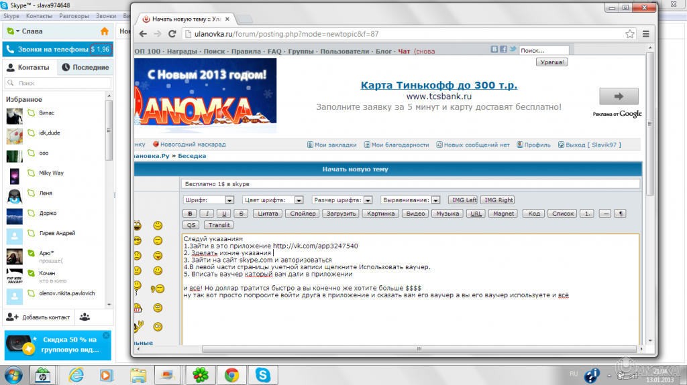The width and height of the screenshot is (687, 385).
Task: Switch to the 'Контакты' tab in Skype
Action: [28, 67]
